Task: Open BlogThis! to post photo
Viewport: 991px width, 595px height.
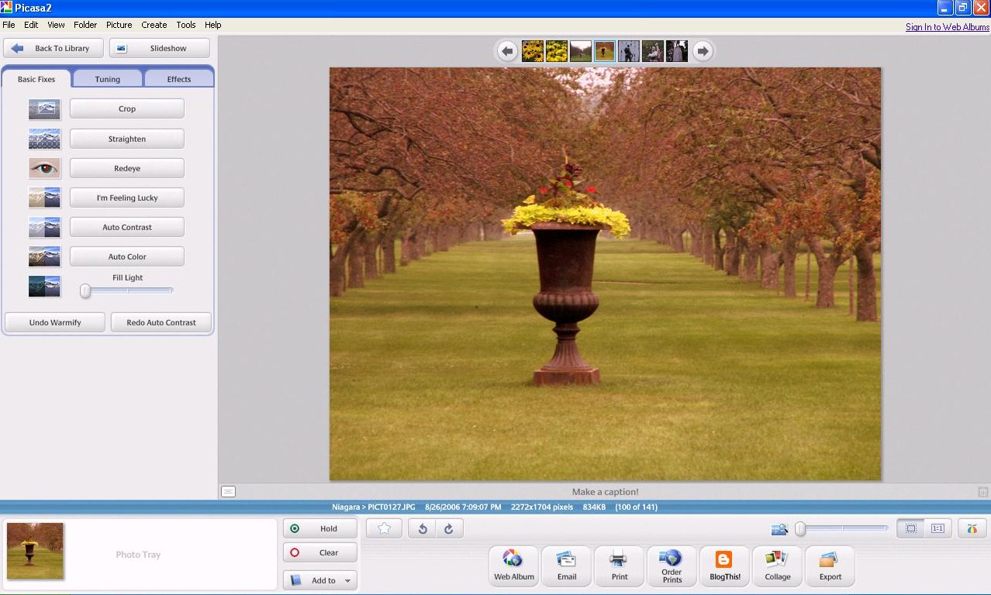Action: click(x=724, y=566)
